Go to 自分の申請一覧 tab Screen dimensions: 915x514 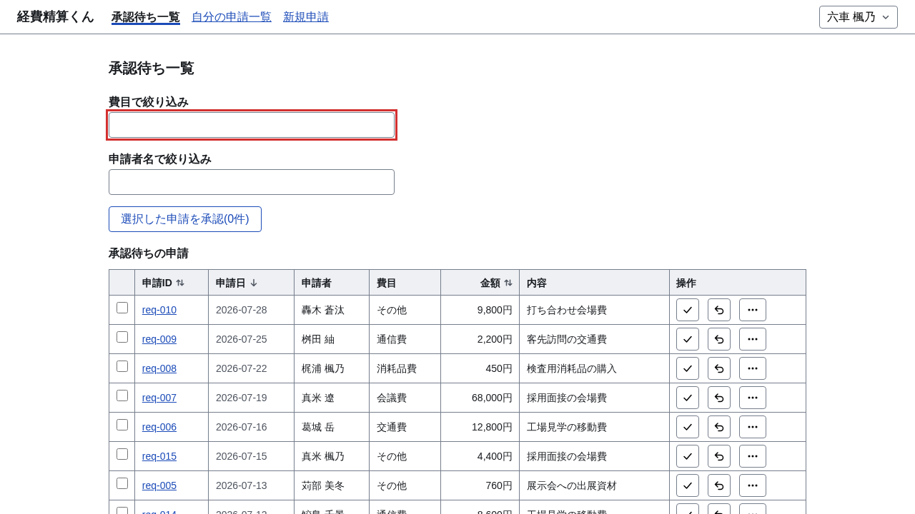tap(232, 17)
